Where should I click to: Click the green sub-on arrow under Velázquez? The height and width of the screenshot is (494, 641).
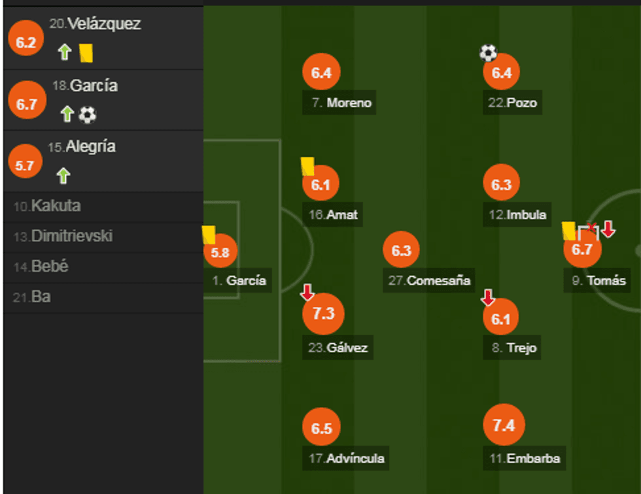pos(64,52)
